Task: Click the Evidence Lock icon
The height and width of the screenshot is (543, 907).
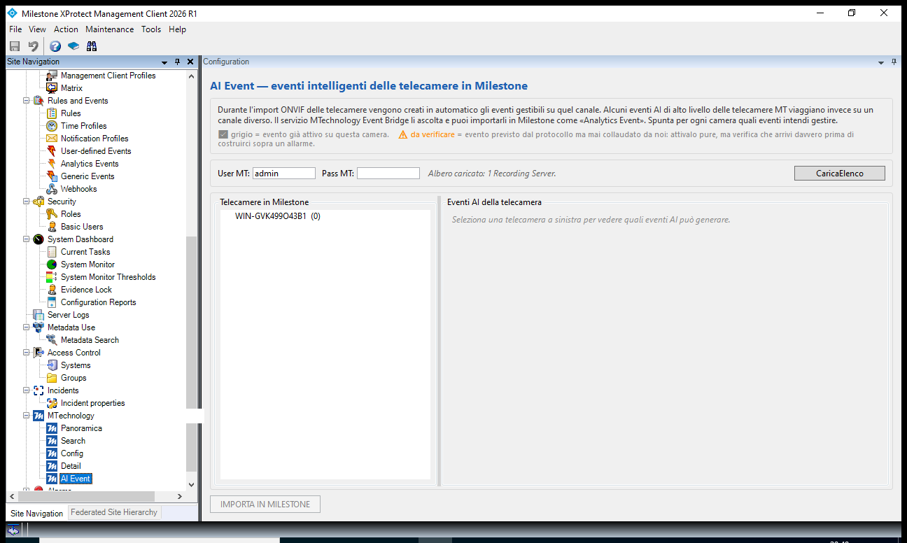Action: [x=52, y=290]
